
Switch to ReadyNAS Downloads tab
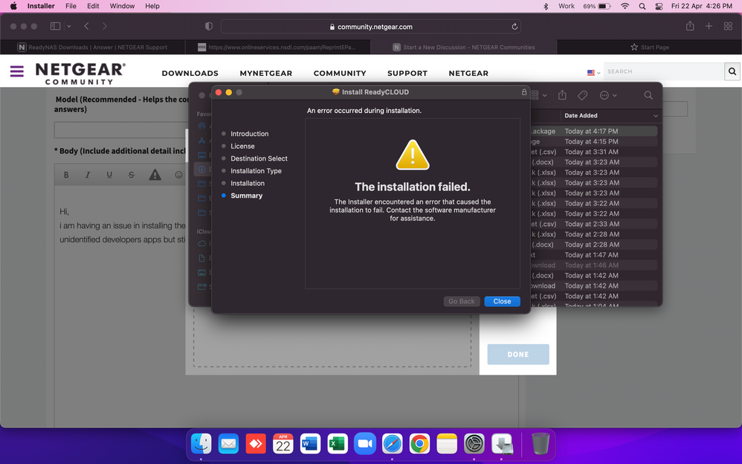(92, 47)
